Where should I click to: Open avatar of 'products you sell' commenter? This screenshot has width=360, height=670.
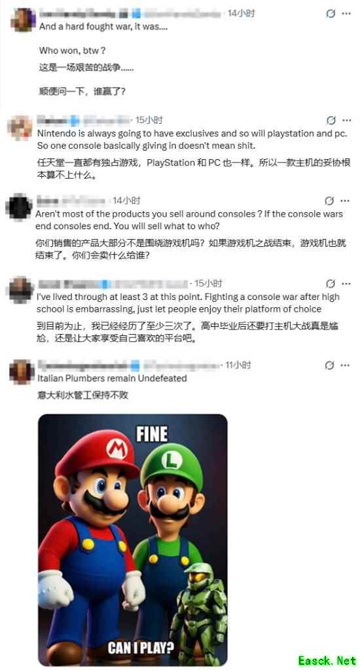18,207
